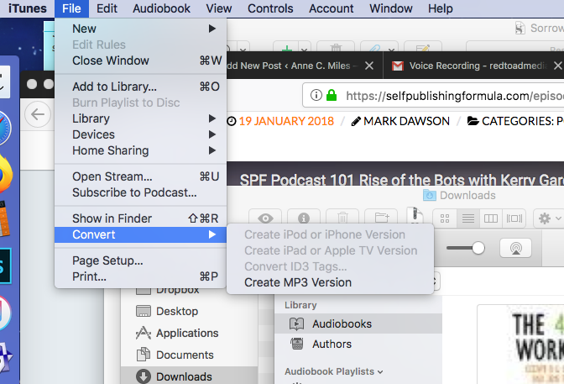The image size is (564, 384).
Task: Choose Show in Finder from File menu
Action: (140, 218)
